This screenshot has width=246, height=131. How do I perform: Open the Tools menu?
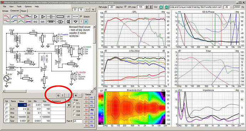19,6
